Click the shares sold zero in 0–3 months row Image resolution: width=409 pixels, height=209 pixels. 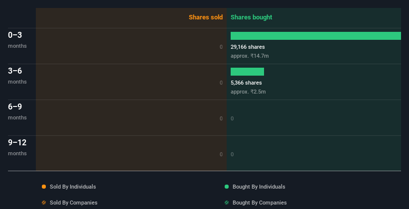221,47
